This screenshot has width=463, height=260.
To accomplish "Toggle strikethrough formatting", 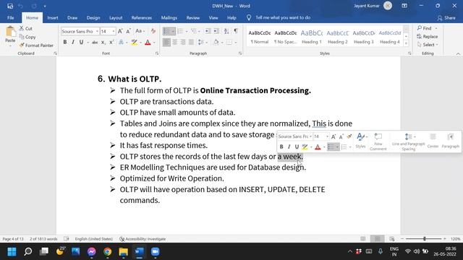I will 95,43.
